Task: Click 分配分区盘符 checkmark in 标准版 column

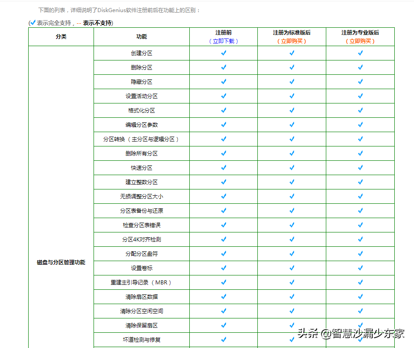Action: pyautogui.click(x=292, y=253)
